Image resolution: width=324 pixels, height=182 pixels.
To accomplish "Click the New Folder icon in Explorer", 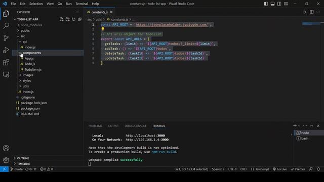I will coord(67,19).
